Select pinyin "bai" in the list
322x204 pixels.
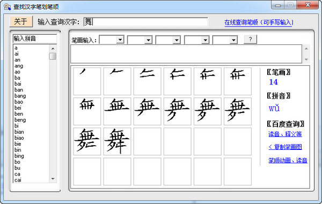tap(18, 84)
